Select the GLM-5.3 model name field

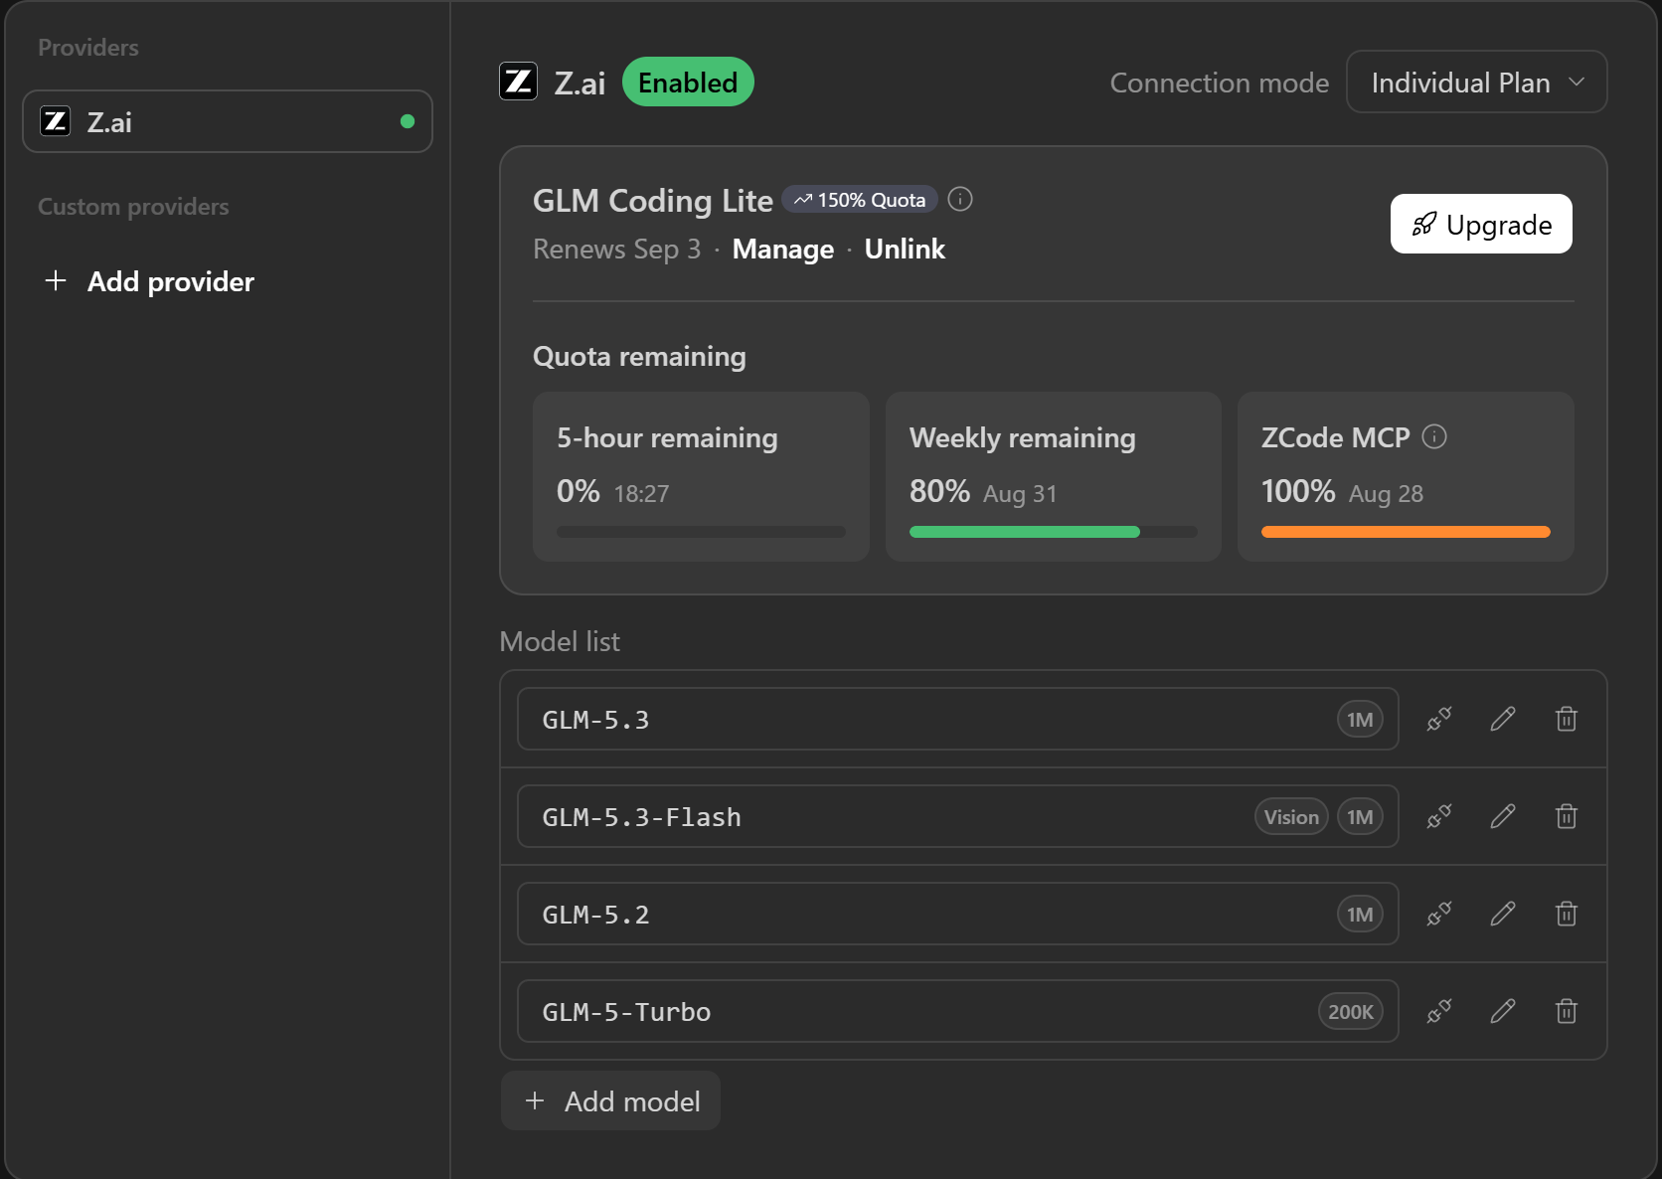pos(958,719)
